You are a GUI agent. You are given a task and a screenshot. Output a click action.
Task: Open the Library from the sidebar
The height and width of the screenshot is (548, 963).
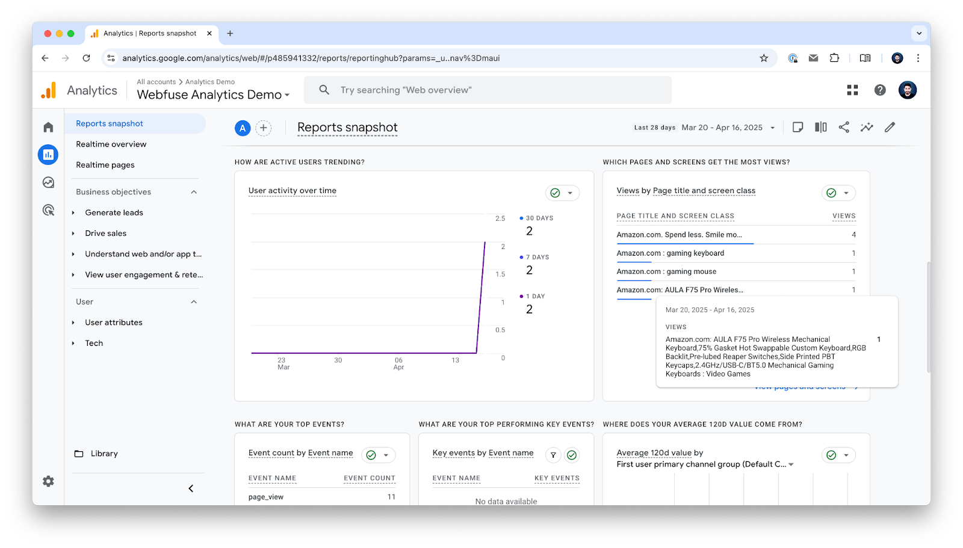(104, 453)
